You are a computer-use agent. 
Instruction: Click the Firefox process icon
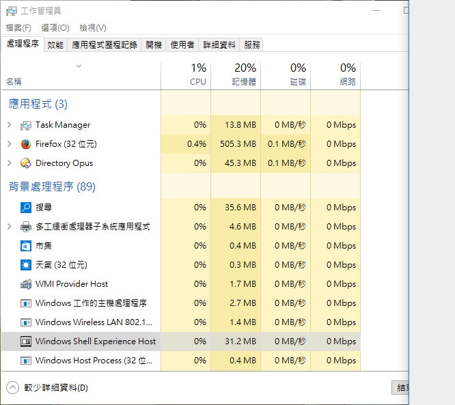(26, 144)
